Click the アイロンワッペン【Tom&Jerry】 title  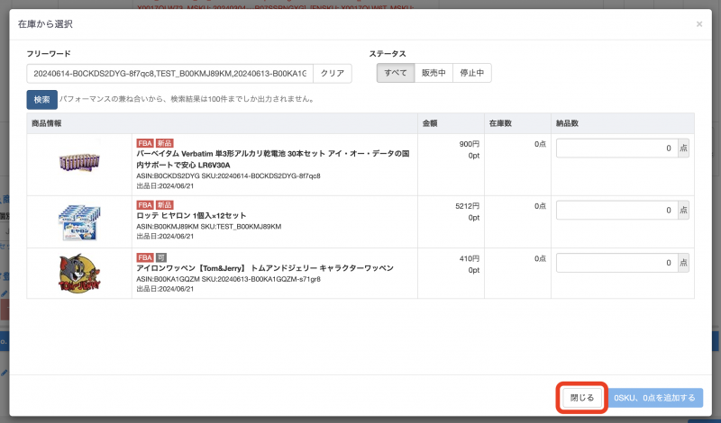[265, 268]
